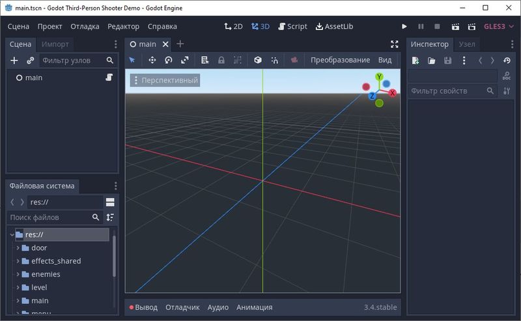Click the Поиск файлов search field
The width and height of the screenshot is (521, 321).
click(55, 217)
